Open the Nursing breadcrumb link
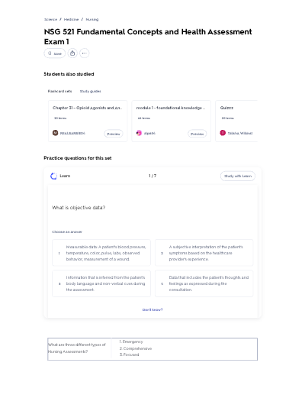The width and height of the screenshot is (305, 395). [92, 19]
